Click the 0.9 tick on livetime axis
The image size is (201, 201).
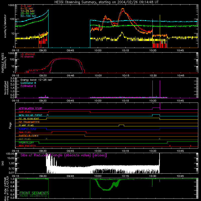12,182
